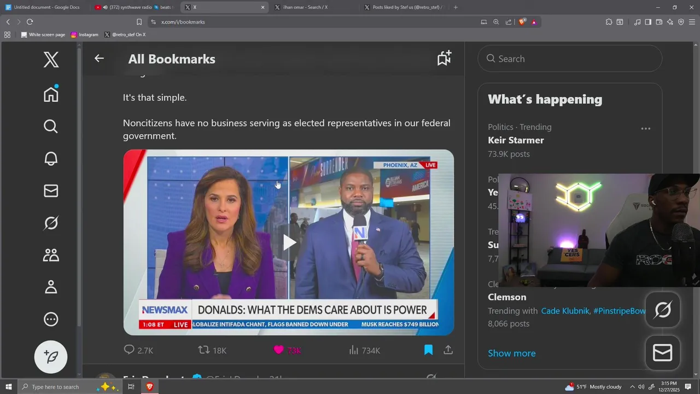The image size is (700, 394).
Task: Click Cade Klubnik link
Action: pos(565,311)
